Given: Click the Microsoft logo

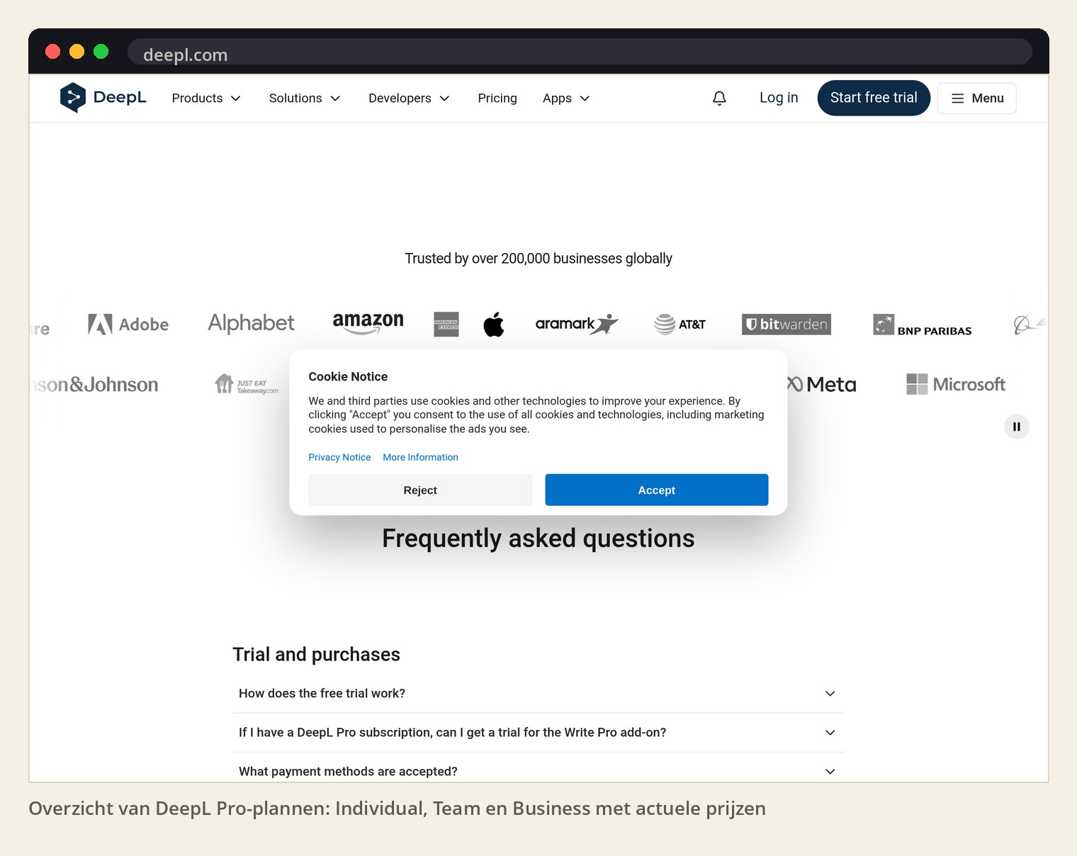Looking at the screenshot, I should [x=956, y=384].
